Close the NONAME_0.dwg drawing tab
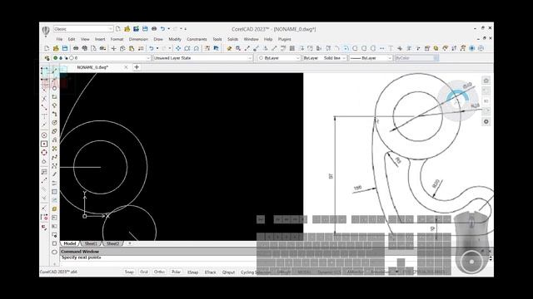This screenshot has height=299, width=533. pyautogui.click(x=126, y=67)
